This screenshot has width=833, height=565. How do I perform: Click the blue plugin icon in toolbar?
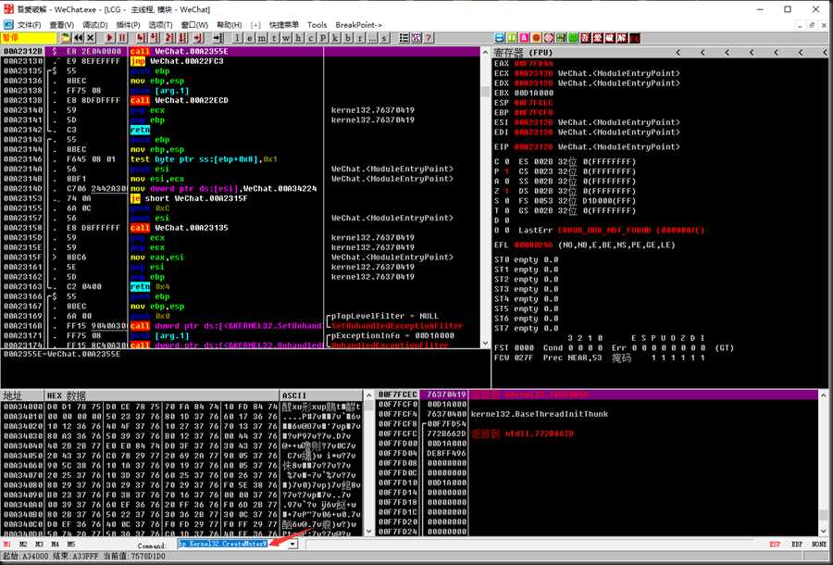click(500, 38)
